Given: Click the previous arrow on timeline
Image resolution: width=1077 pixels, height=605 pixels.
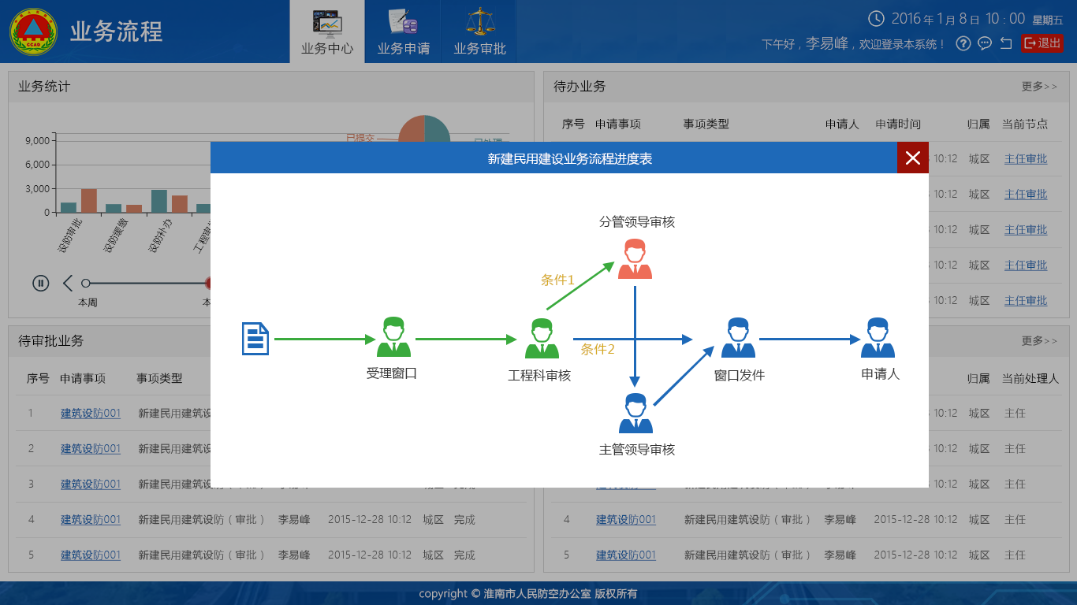Looking at the screenshot, I should 68,283.
